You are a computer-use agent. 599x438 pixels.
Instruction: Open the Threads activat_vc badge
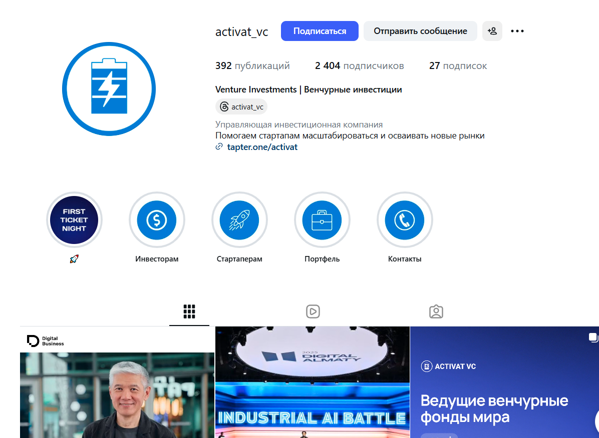(241, 107)
